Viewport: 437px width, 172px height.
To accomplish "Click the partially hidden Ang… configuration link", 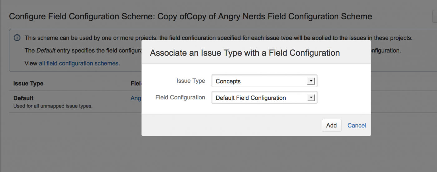I will 136,98.
